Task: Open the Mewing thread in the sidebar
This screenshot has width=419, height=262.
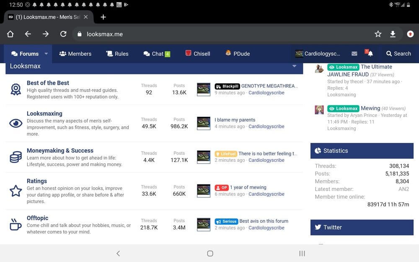Action: pos(370,108)
